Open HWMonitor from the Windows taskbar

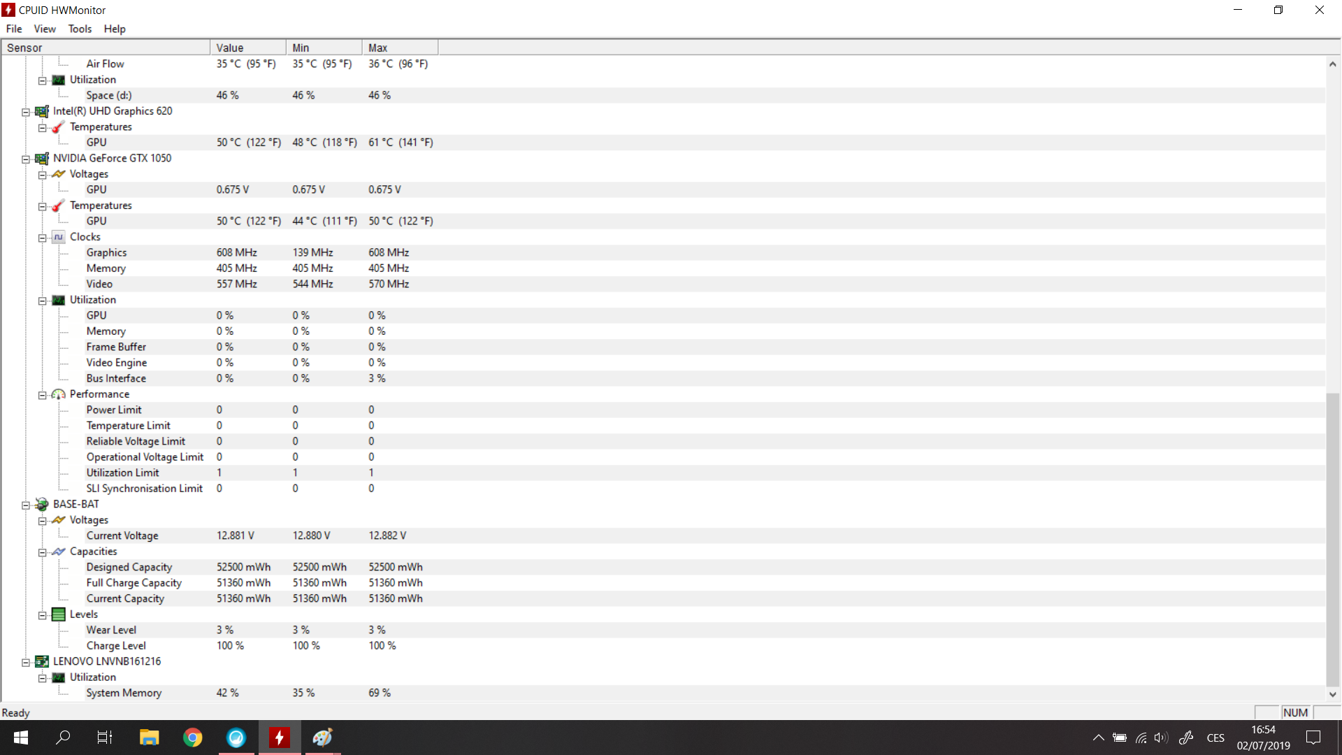click(x=280, y=738)
